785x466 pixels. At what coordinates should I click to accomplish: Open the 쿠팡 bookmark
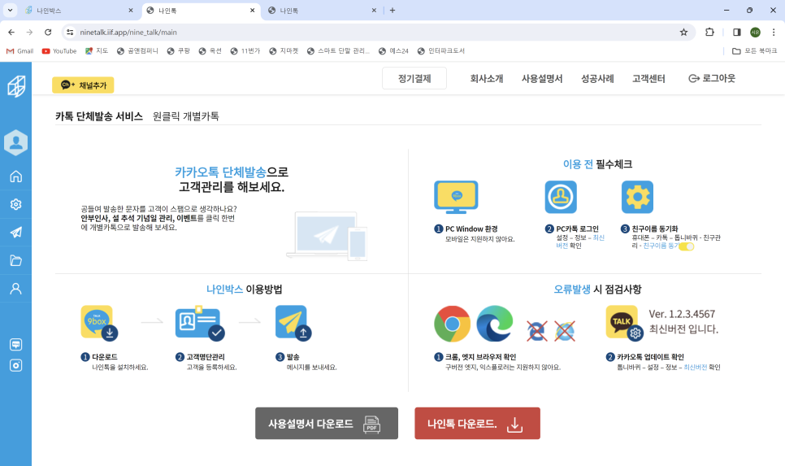tap(179, 50)
